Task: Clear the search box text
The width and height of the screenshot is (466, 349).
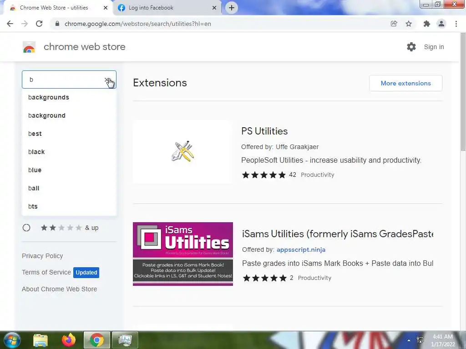Action: 106,80
